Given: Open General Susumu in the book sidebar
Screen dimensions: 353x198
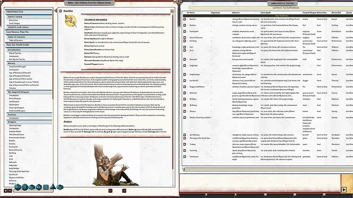Looking at the screenshot, I should point(16,150).
